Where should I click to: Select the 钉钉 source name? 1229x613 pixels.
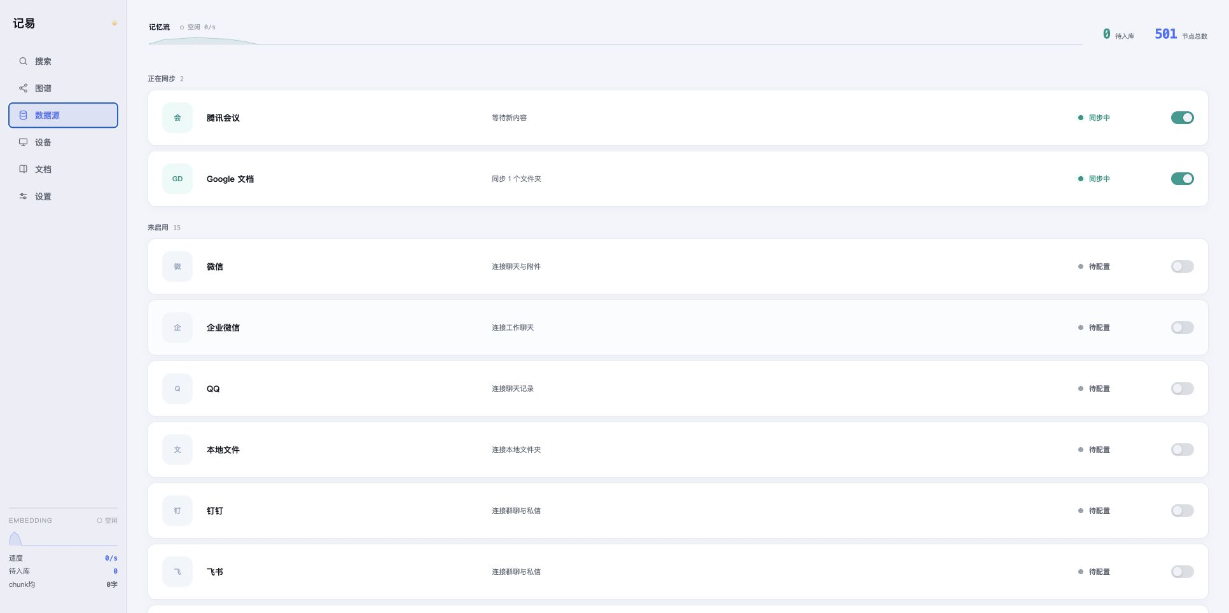pyautogui.click(x=215, y=511)
